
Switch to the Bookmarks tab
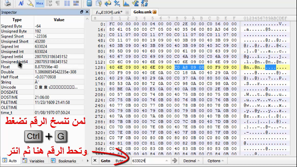coord(64,161)
